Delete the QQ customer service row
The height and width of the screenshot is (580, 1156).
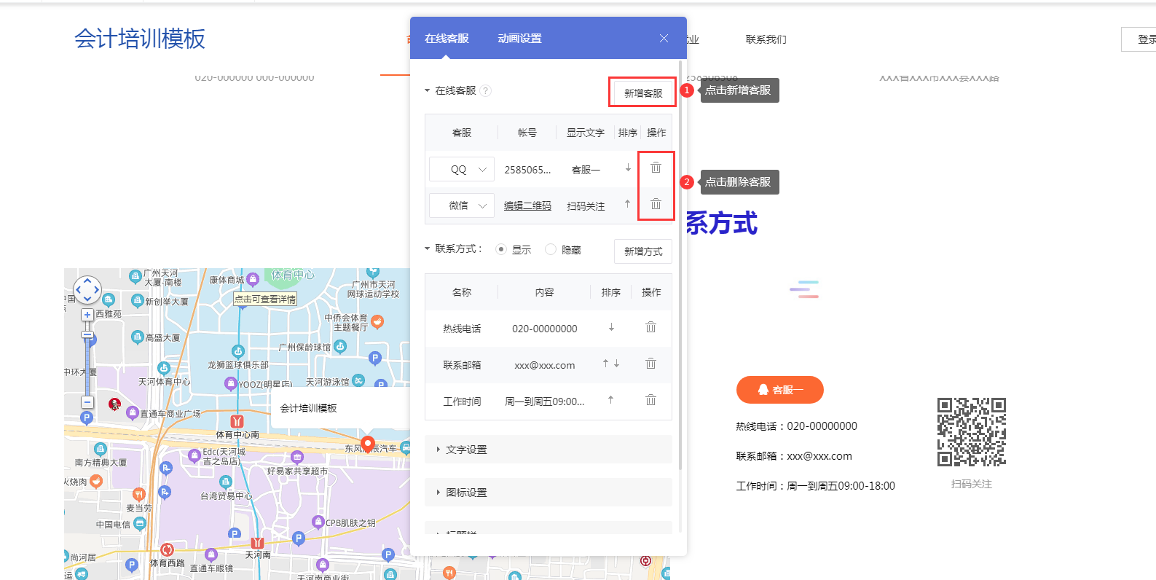coord(656,168)
